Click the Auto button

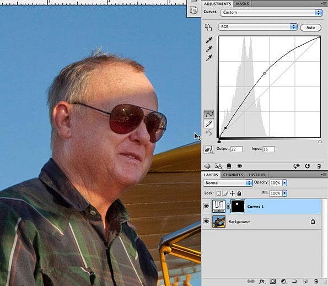tap(311, 28)
